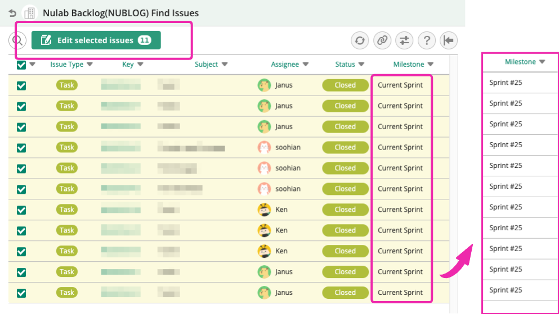
Task: Click the Edit selected issues button
Action: (96, 40)
